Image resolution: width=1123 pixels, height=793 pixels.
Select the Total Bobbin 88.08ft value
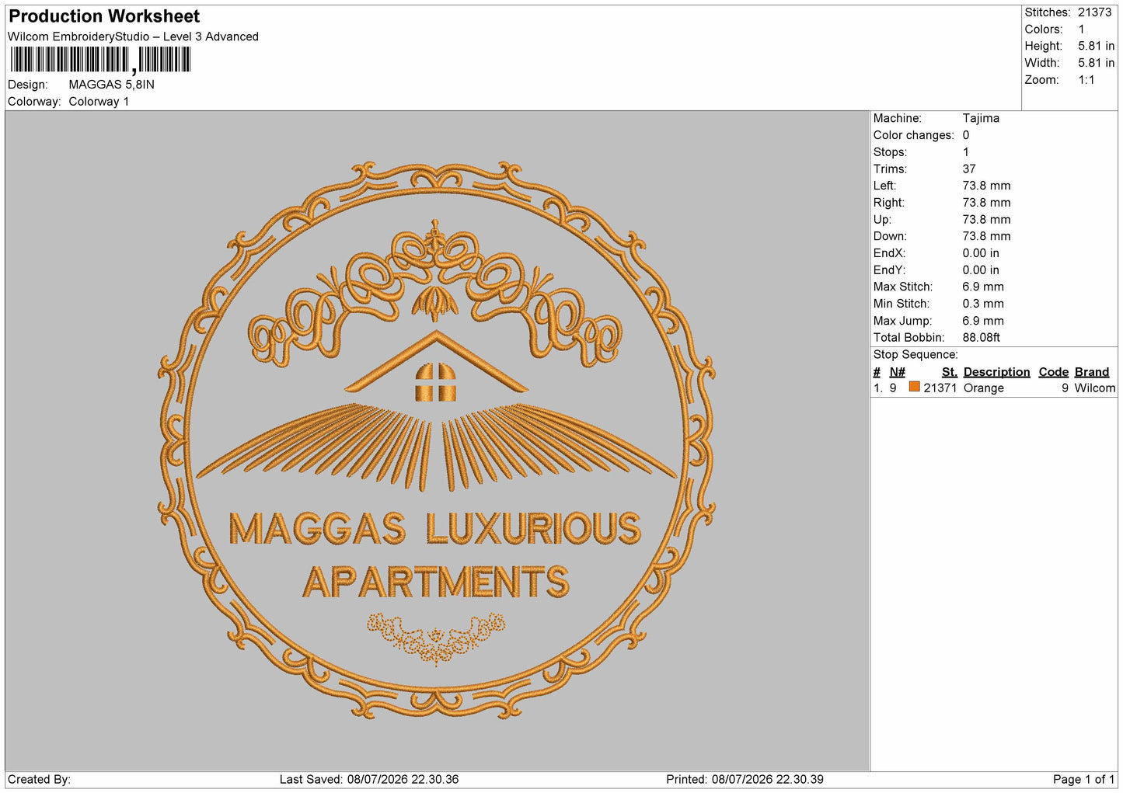click(981, 338)
